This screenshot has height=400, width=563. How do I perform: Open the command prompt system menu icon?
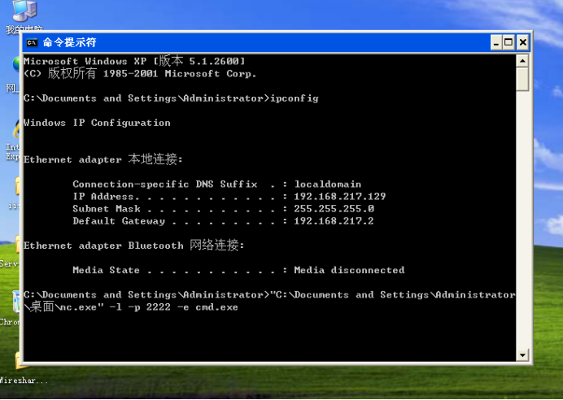click(32, 43)
